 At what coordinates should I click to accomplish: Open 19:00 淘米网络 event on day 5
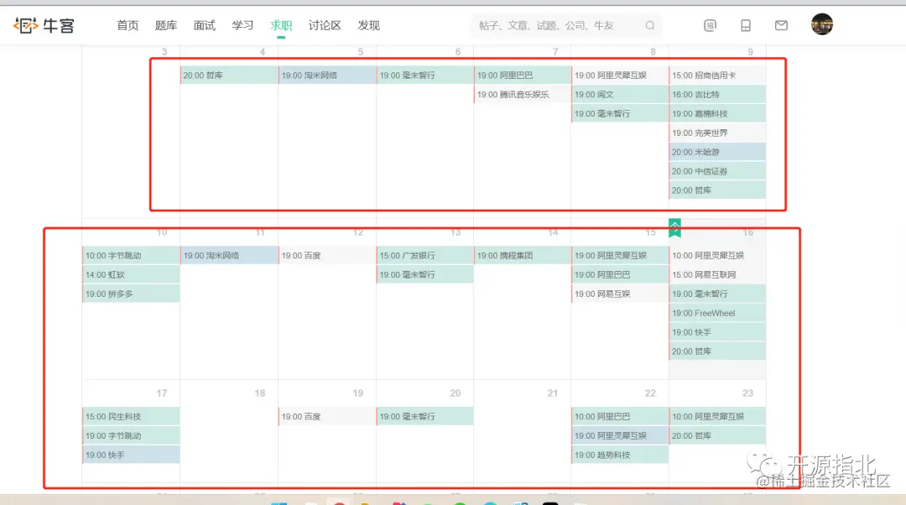pos(327,75)
